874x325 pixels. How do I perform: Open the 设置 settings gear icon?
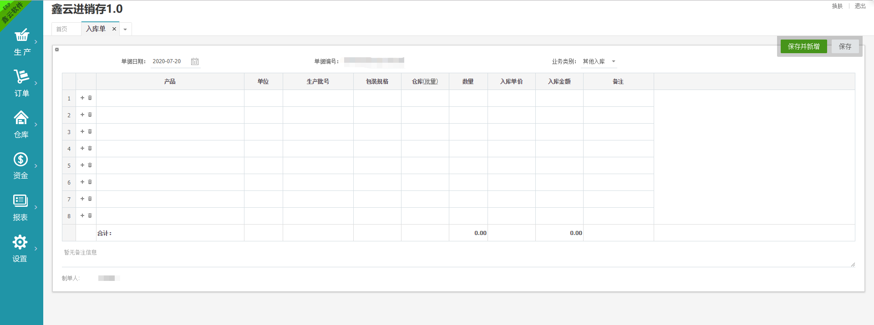20,242
